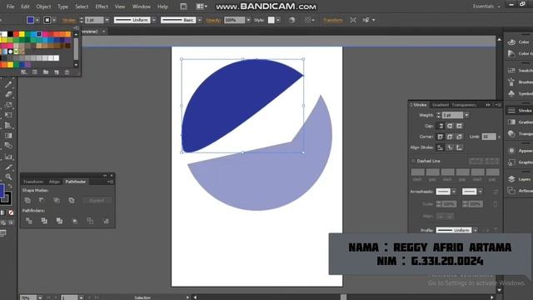Viewport: 533px width, 300px height.
Task: Select the Column Graph tool
Action: point(8,157)
